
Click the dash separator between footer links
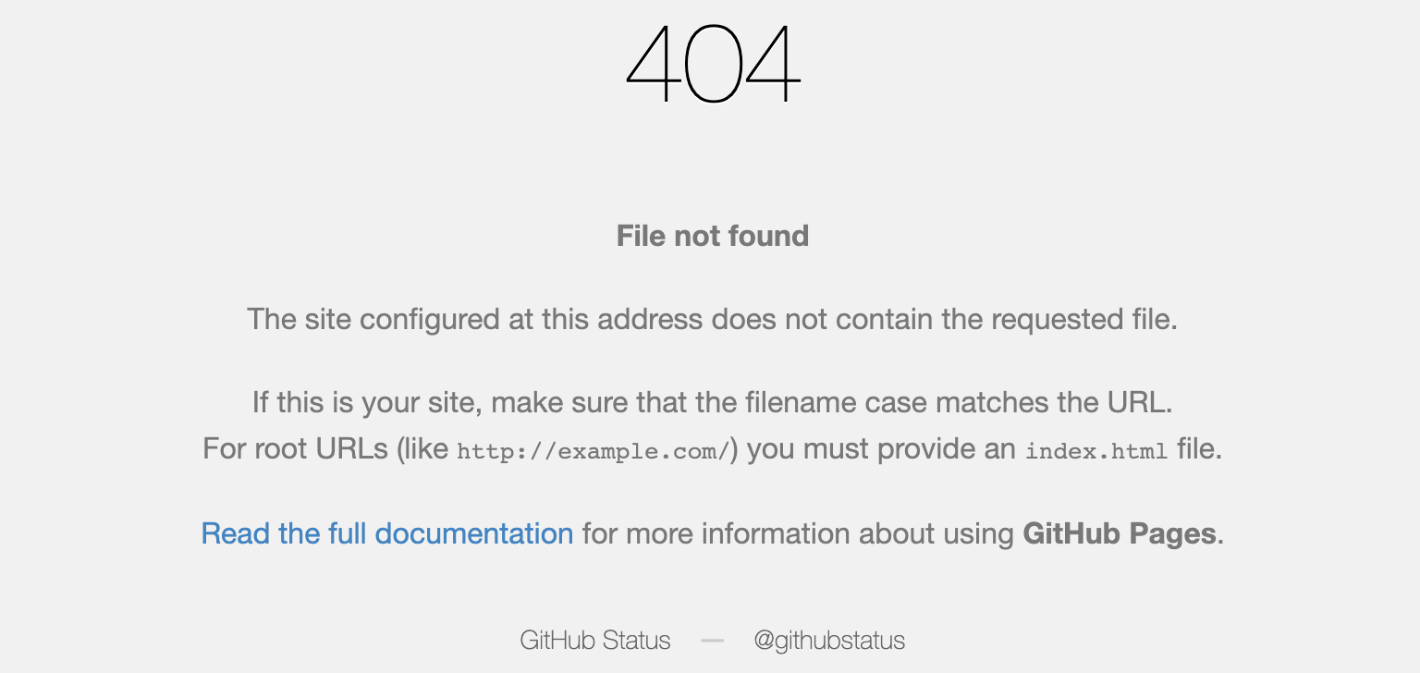pos(712,640)
